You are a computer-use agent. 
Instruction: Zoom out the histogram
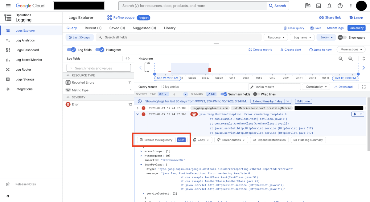(x=341, y=58)
